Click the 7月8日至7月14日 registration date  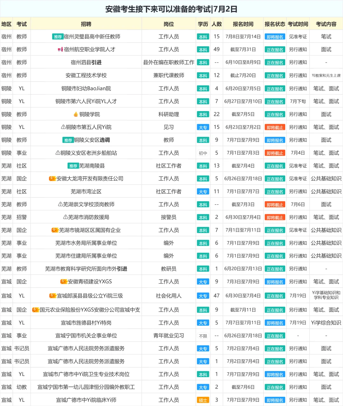tap(243, 37)
